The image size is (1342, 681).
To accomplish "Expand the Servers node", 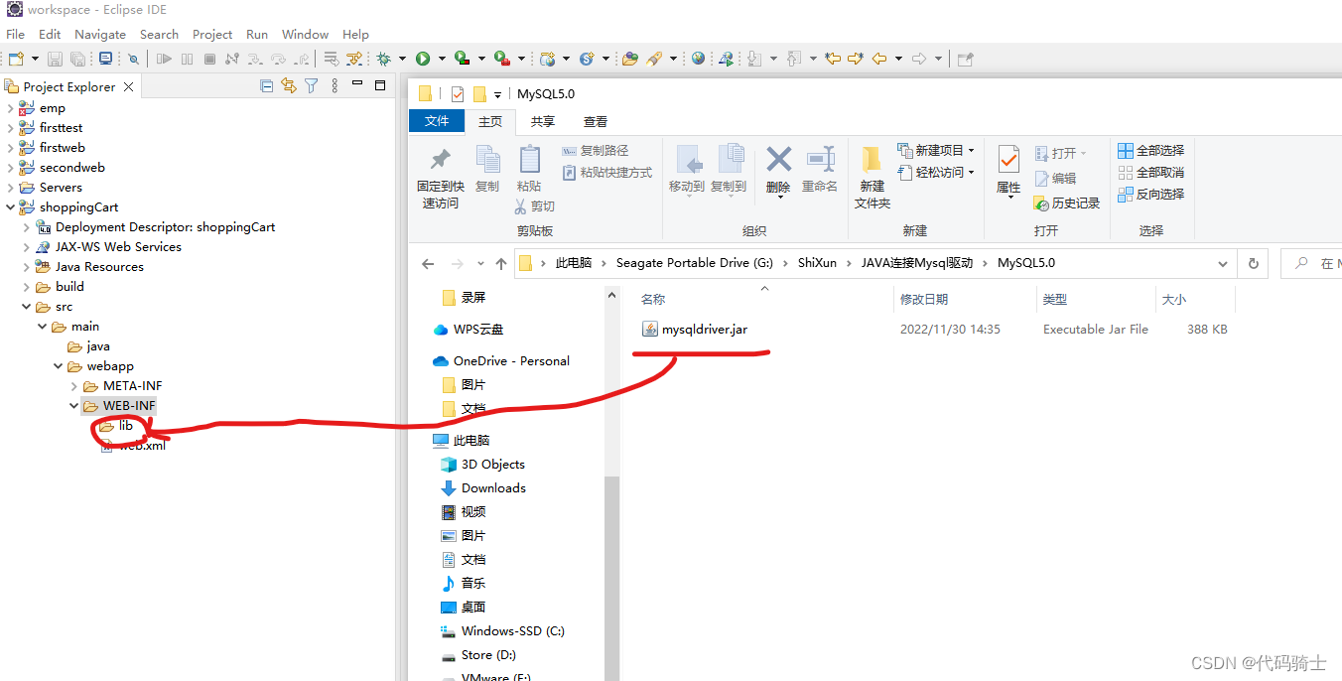I will pos(9,187).
